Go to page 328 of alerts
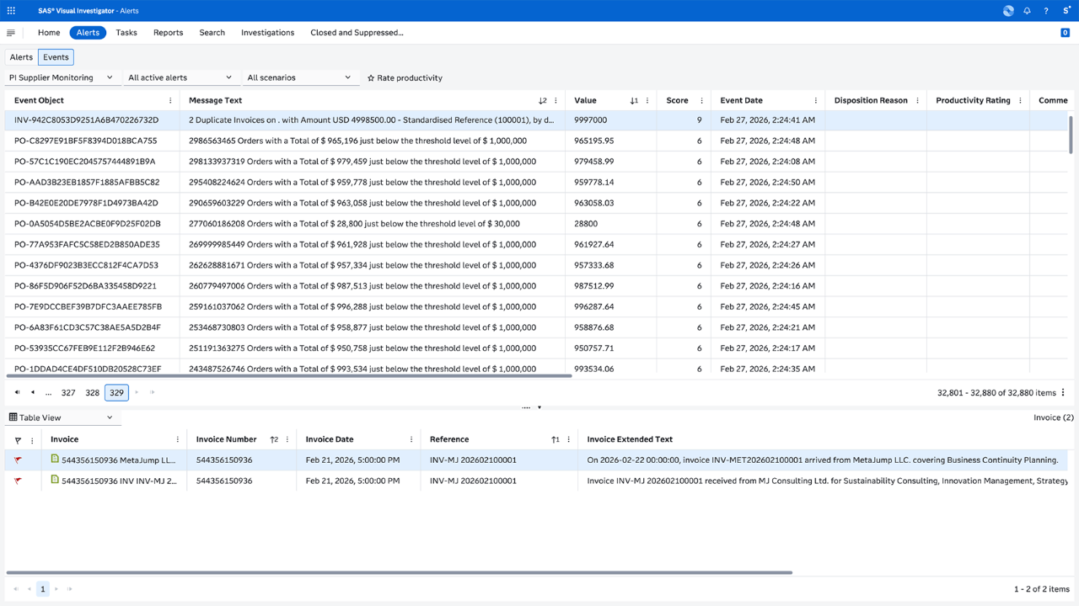Image resolution: width=1079 pixels, height=606 pixels. 92,392
